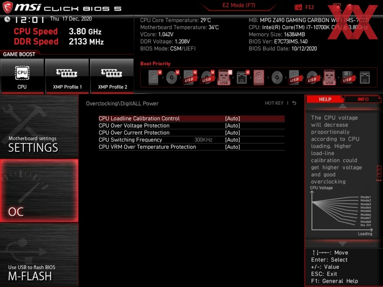
Task: Select the UEFI USB key boot device
Action: pyautogui.click(x=224, y=77)
